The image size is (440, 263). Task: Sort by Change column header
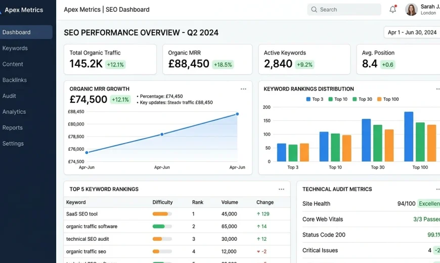pos(265,202)
